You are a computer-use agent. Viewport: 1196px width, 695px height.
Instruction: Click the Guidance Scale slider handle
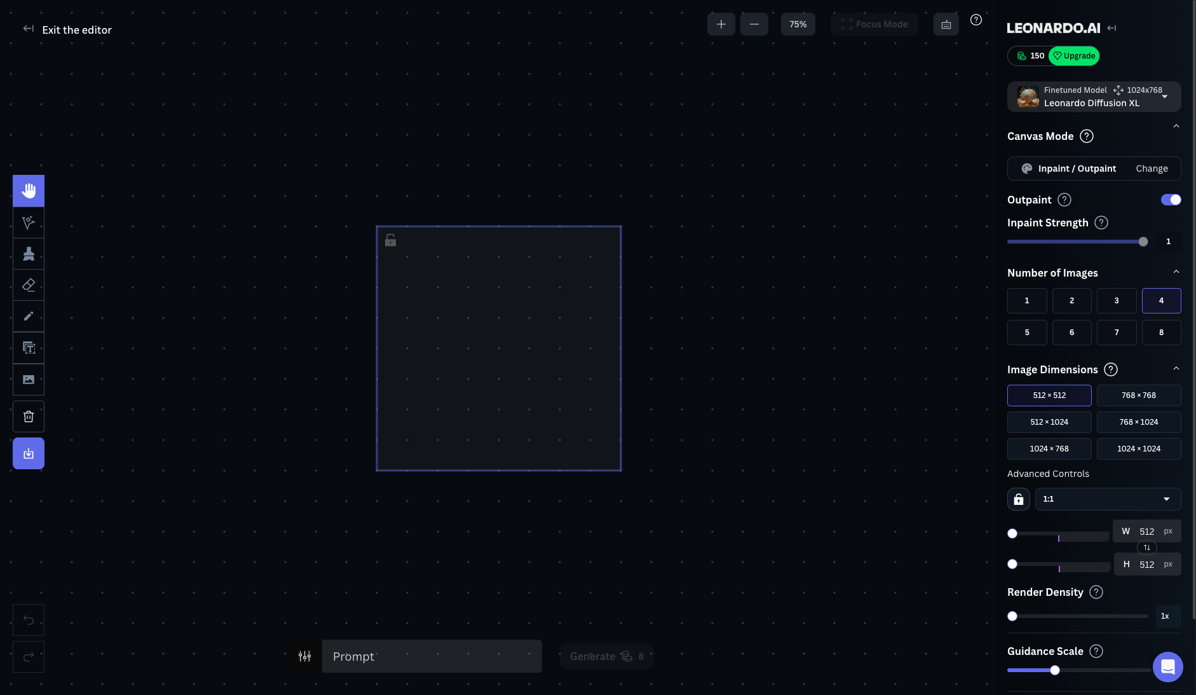[1055, 670]
